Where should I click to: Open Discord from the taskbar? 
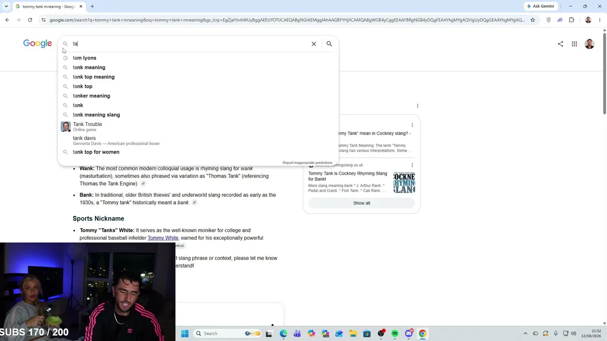pos(409,333)
